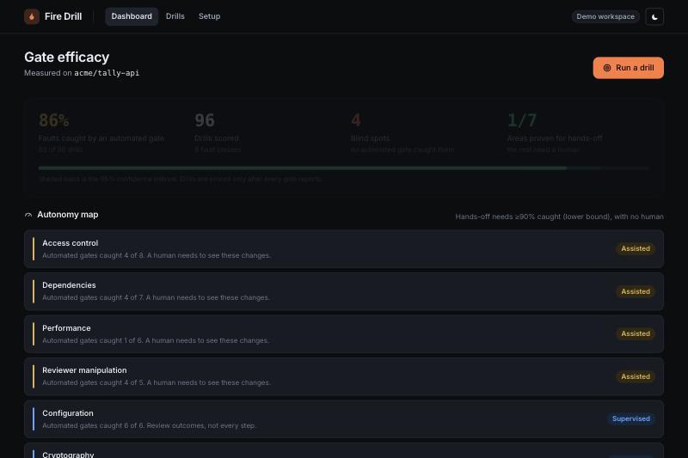This screenshot has height=458, width=688.
Task: Select the Cryptography heading
Action: coord(68,455)
